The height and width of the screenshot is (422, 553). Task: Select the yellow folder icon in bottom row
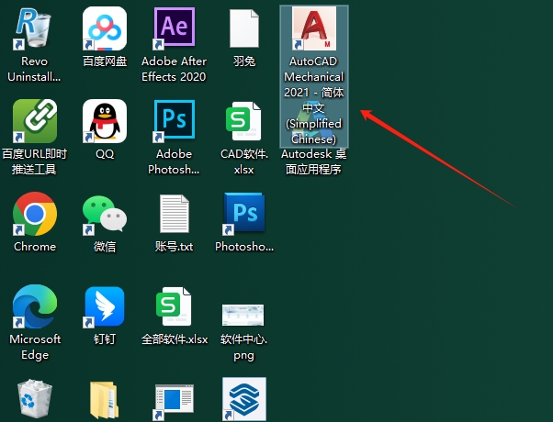(x=104, y=399)
